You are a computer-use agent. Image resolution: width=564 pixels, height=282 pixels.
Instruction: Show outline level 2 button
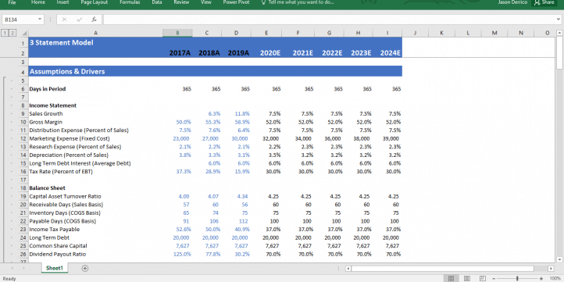point(12,33)
